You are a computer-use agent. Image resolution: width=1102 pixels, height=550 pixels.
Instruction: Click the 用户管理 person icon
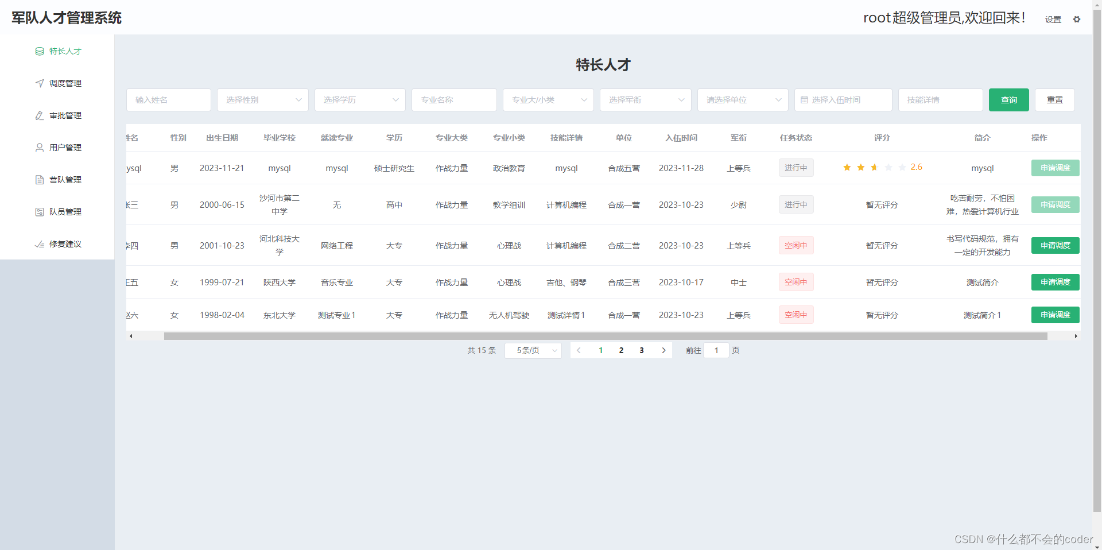(x=40, y=148)
